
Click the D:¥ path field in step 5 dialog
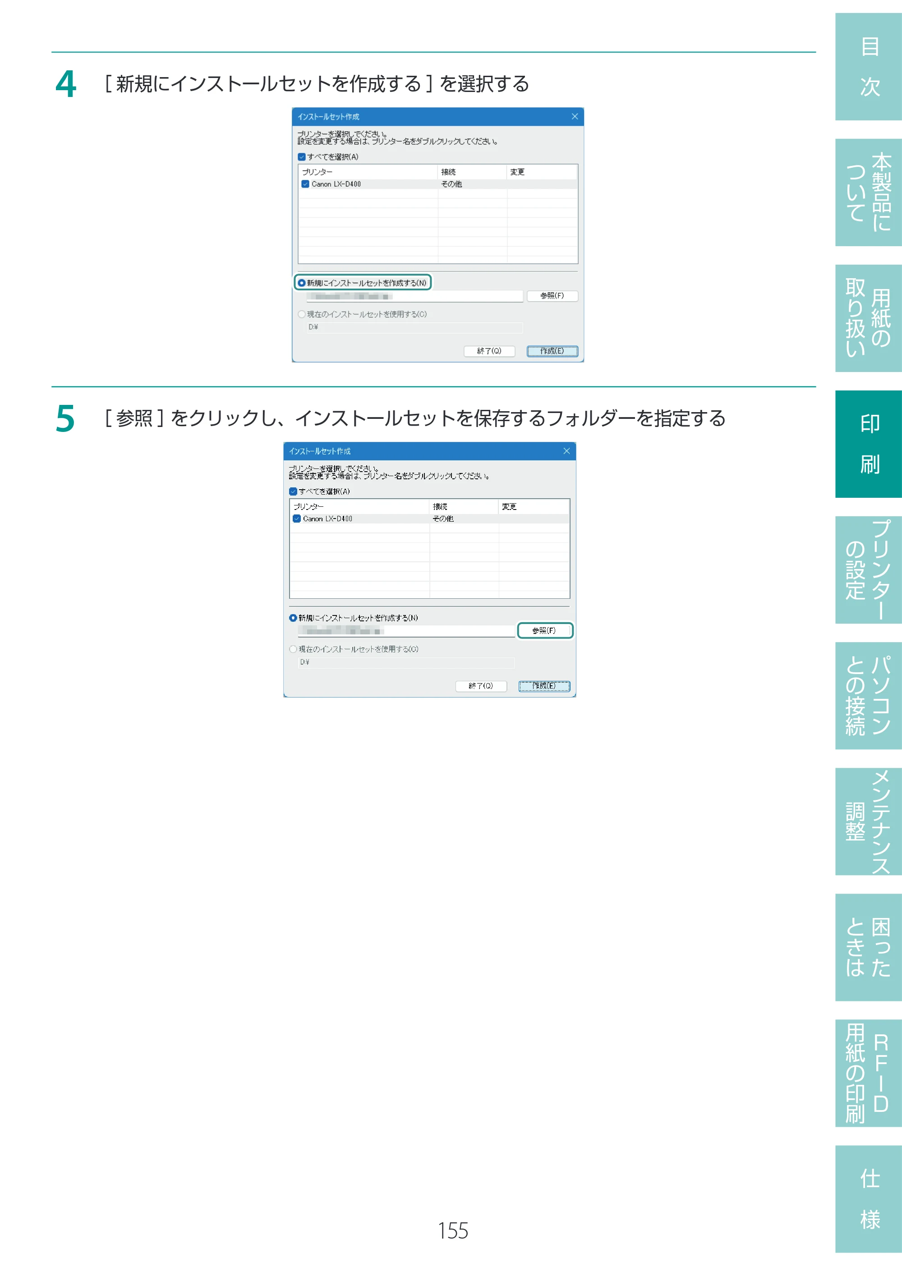406,662
